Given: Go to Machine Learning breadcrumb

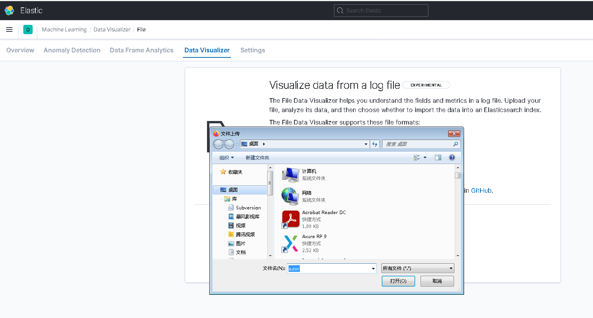Looking at the screenshot, I should (x=64, y=29).
